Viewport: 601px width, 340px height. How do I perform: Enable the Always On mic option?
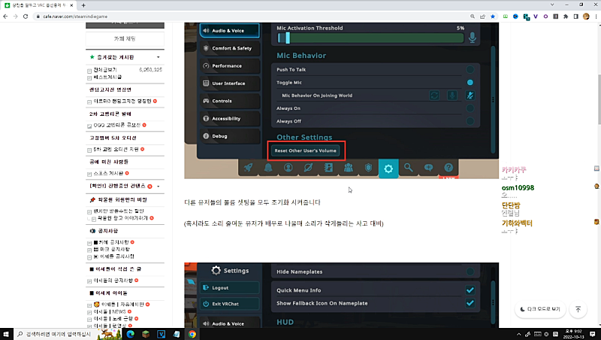pyautogui.click(x=470, y=108)
